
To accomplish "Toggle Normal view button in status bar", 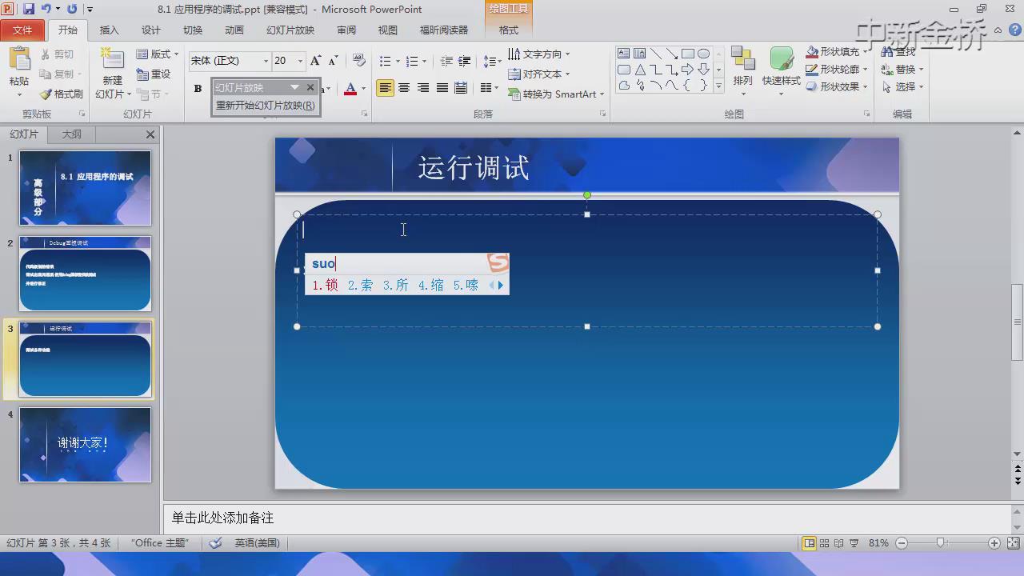I will [x=810, y=543].
